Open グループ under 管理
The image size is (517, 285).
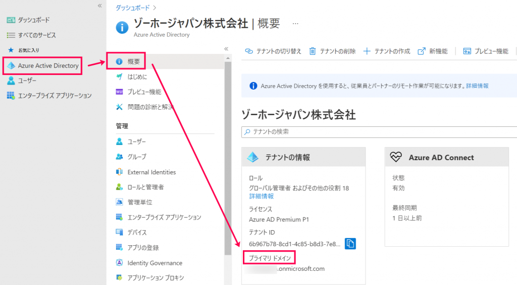pyautogui.click(x=137, y=157)
